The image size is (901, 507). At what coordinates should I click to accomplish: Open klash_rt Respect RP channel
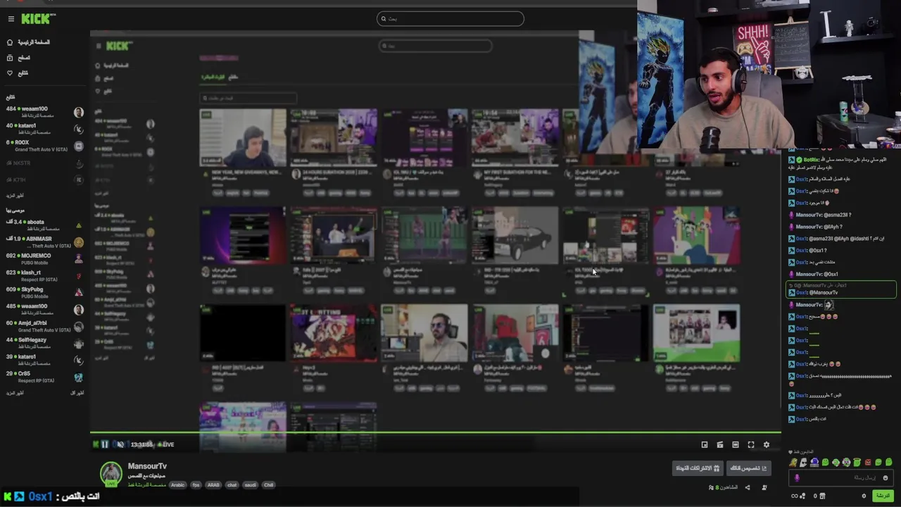[44, 275]
